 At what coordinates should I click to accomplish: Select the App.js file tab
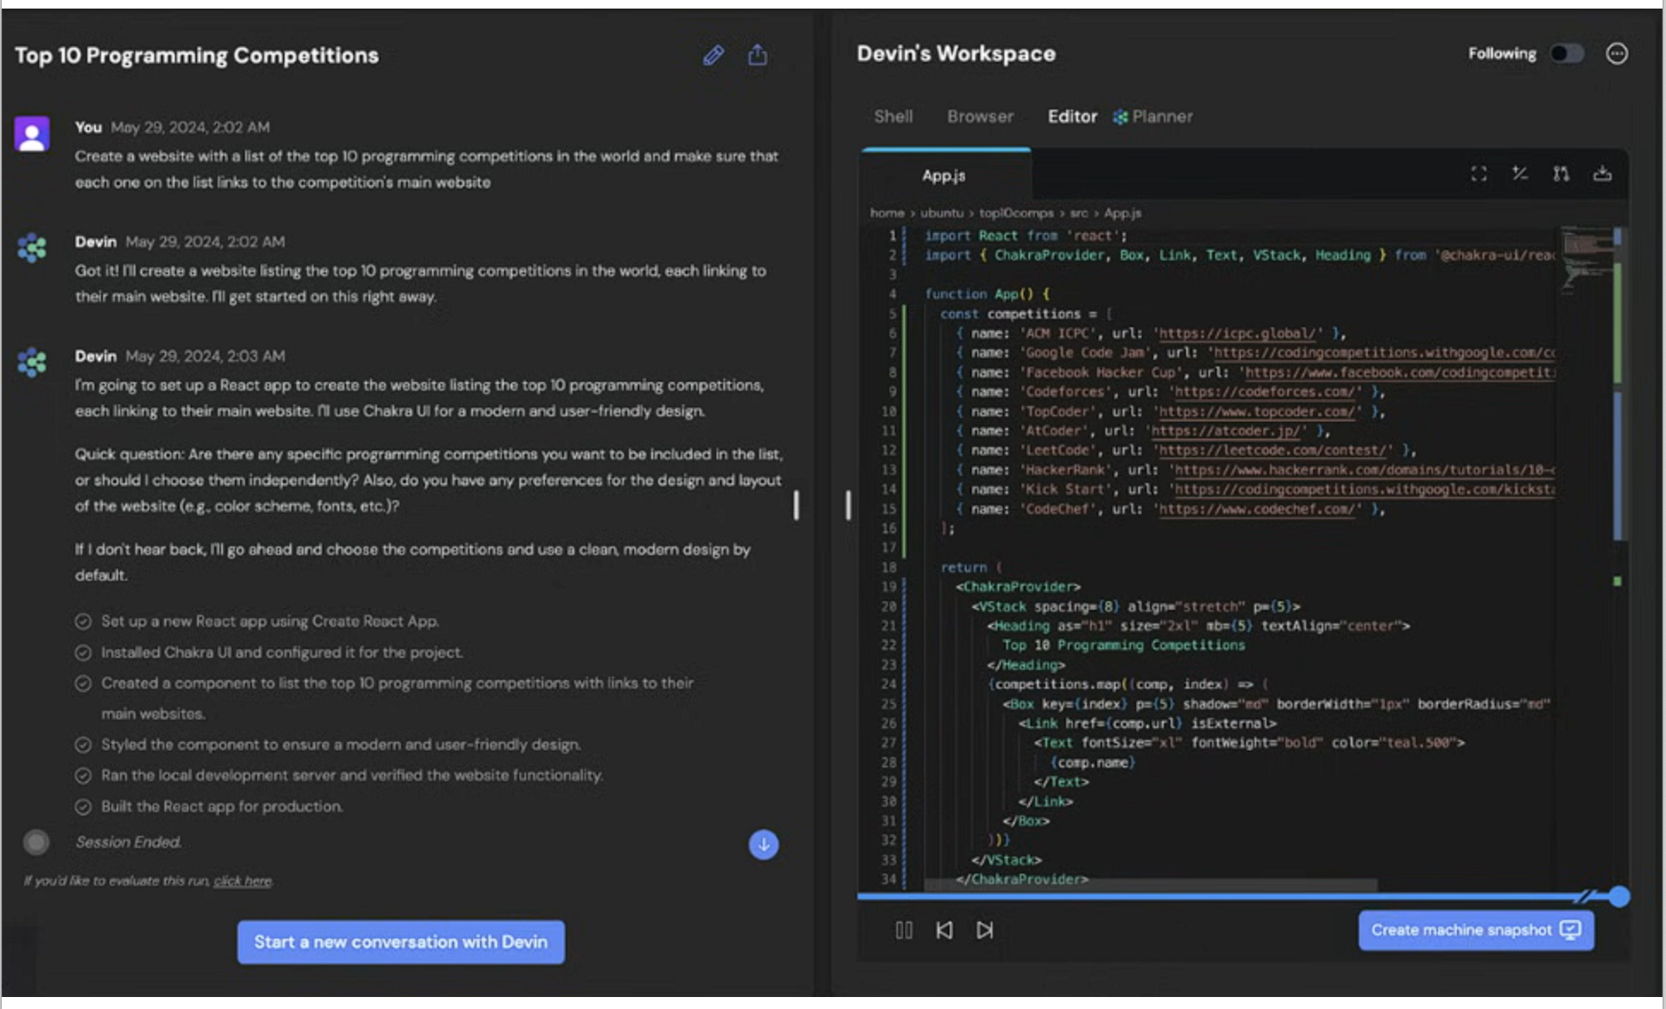pos(945,176)
